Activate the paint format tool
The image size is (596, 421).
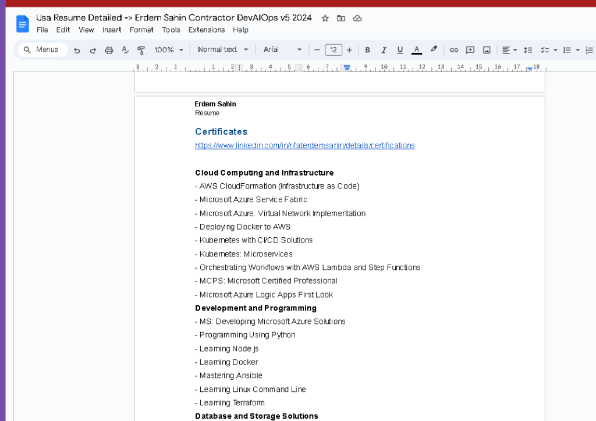[x=141, y=50]
